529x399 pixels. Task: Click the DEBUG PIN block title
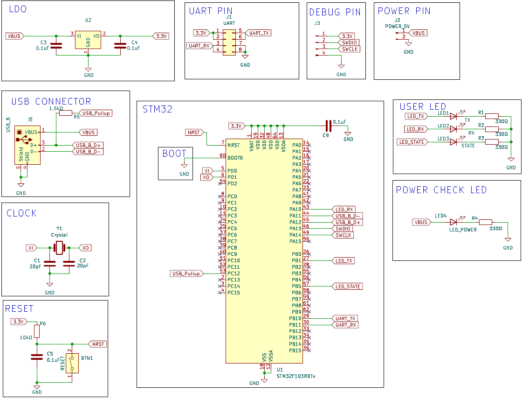pos(335,12)
